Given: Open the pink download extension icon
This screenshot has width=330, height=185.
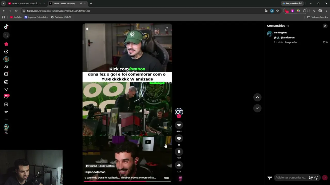Looking at the screenshot, I should [x=292, y=11].
